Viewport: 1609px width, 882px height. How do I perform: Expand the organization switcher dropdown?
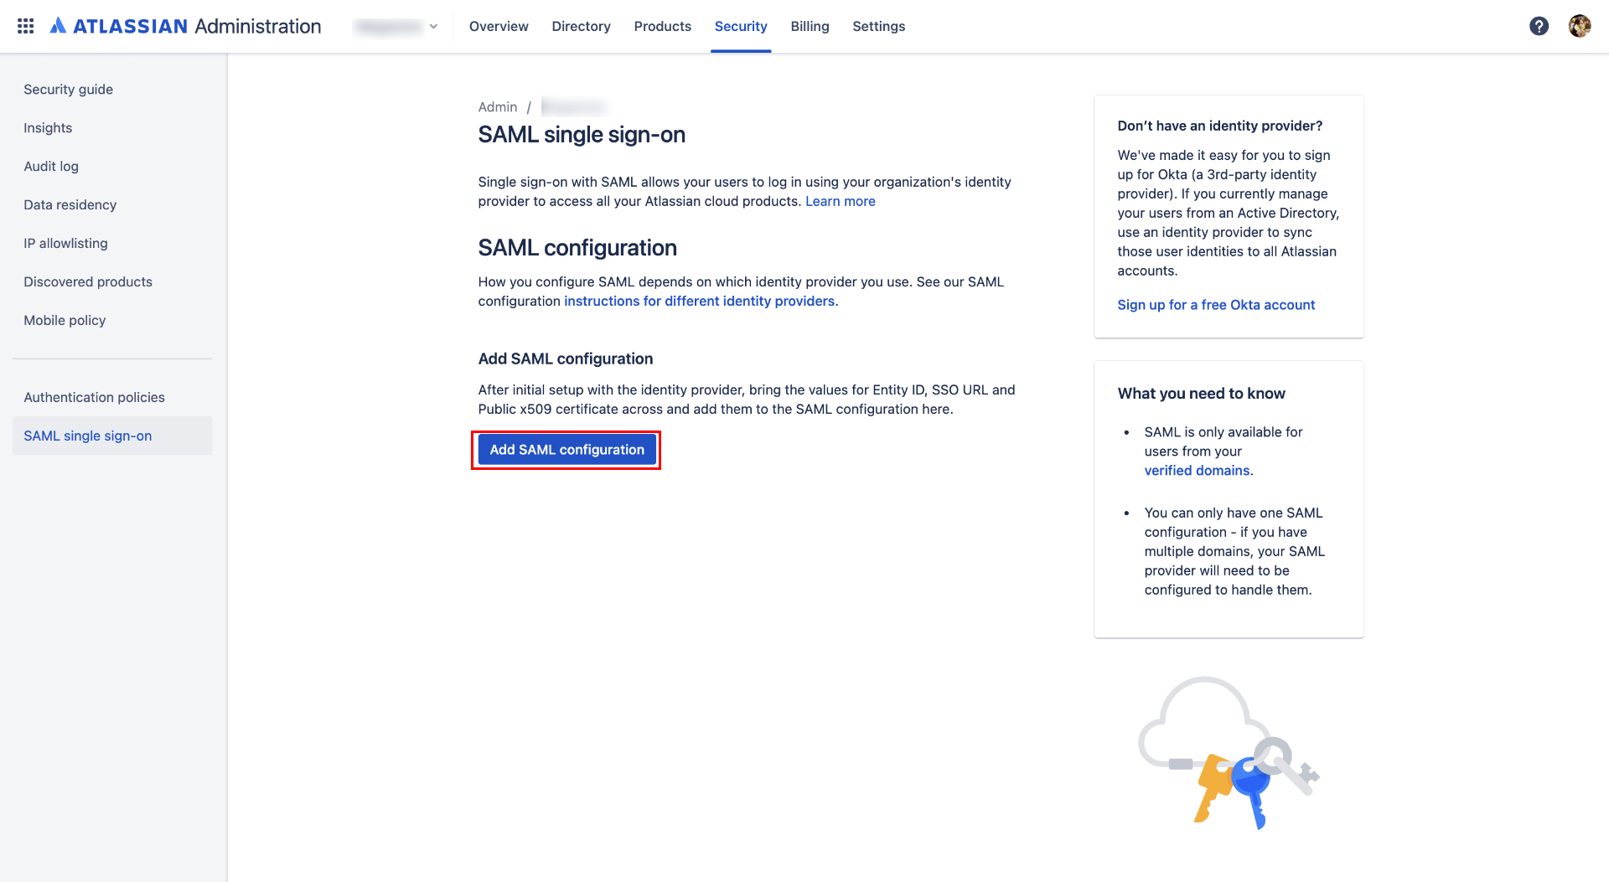coord(396,26)
